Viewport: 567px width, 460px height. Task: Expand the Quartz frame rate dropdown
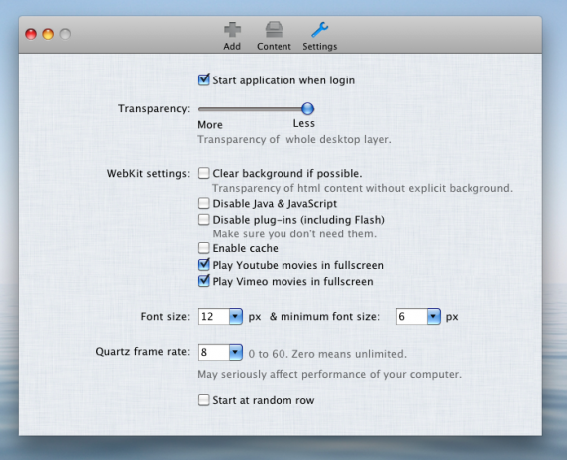[236, 352]
